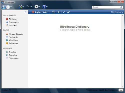Click the Flashcards card icon
Screen dimensions: 125x93
(7, 37)
